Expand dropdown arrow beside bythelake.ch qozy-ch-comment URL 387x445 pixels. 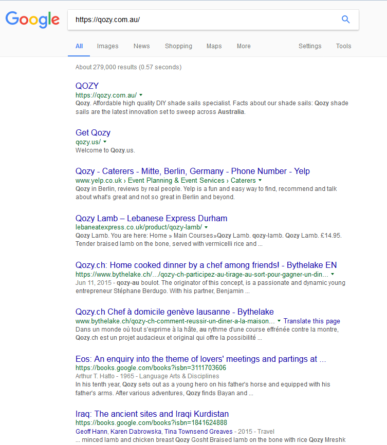[x=279, y=321]
